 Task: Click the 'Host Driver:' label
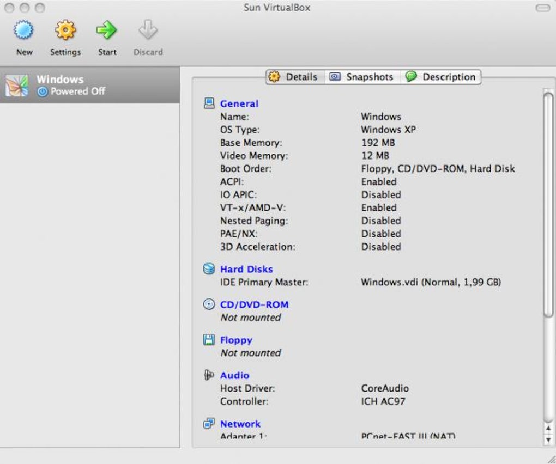[x=247, y=388]
